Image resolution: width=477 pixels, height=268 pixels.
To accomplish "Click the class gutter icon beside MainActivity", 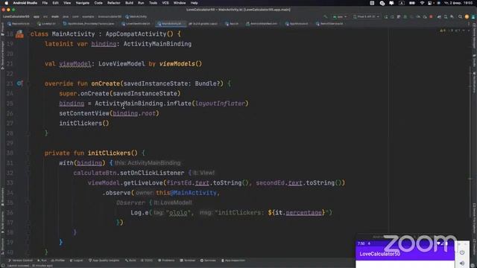I will click(x=19, y=33).
